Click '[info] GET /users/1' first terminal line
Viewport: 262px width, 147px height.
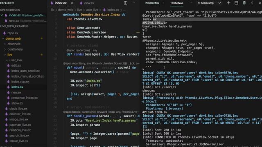(159, 87)
